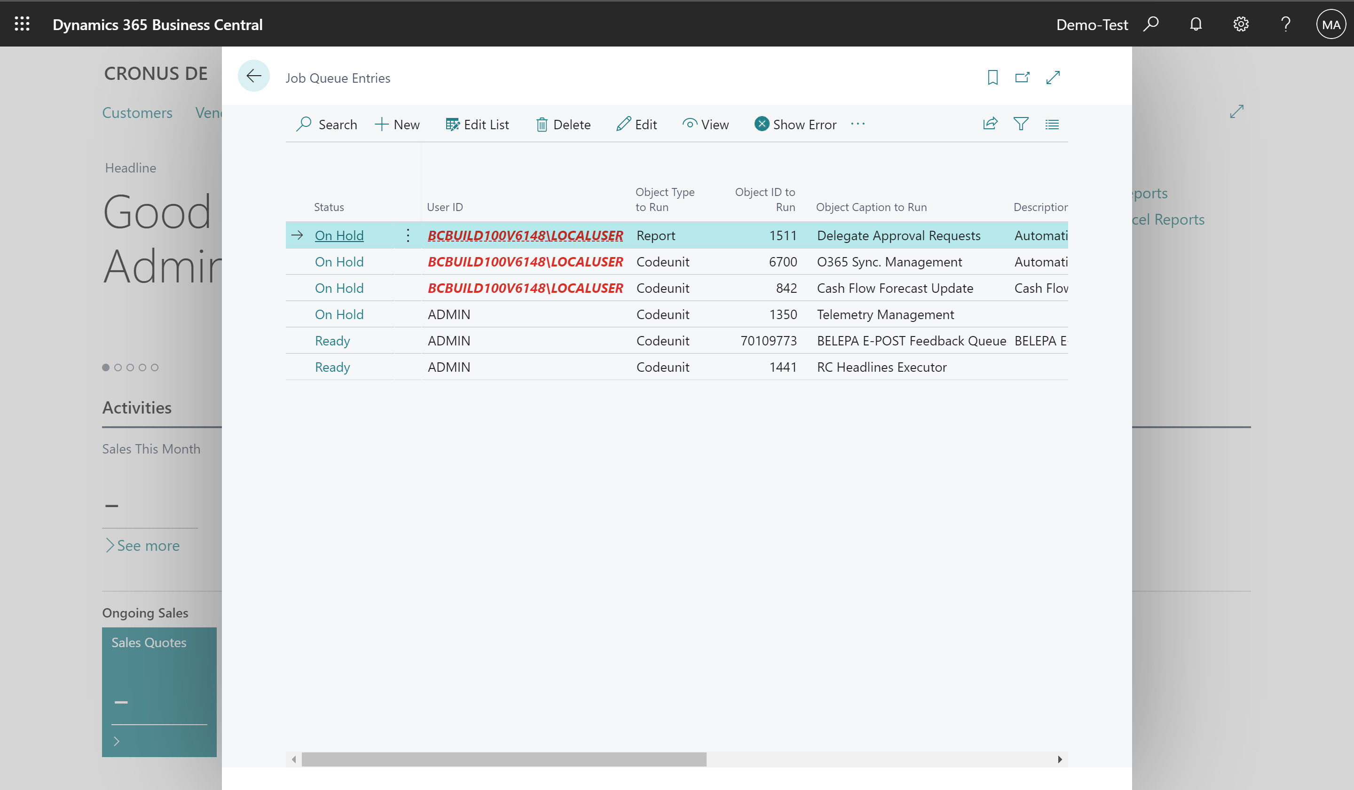Sort by the User ID column header
Image resolution: width=1354 pixels, height=790 pixels.
coord(444,207)
